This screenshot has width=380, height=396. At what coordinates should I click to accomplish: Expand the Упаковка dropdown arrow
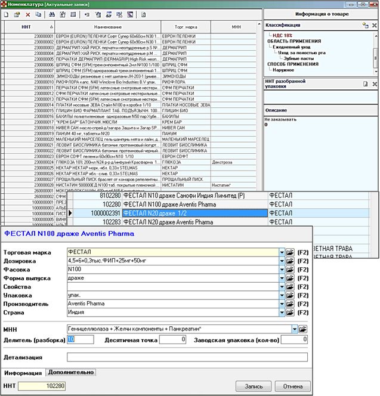[282, 295]
